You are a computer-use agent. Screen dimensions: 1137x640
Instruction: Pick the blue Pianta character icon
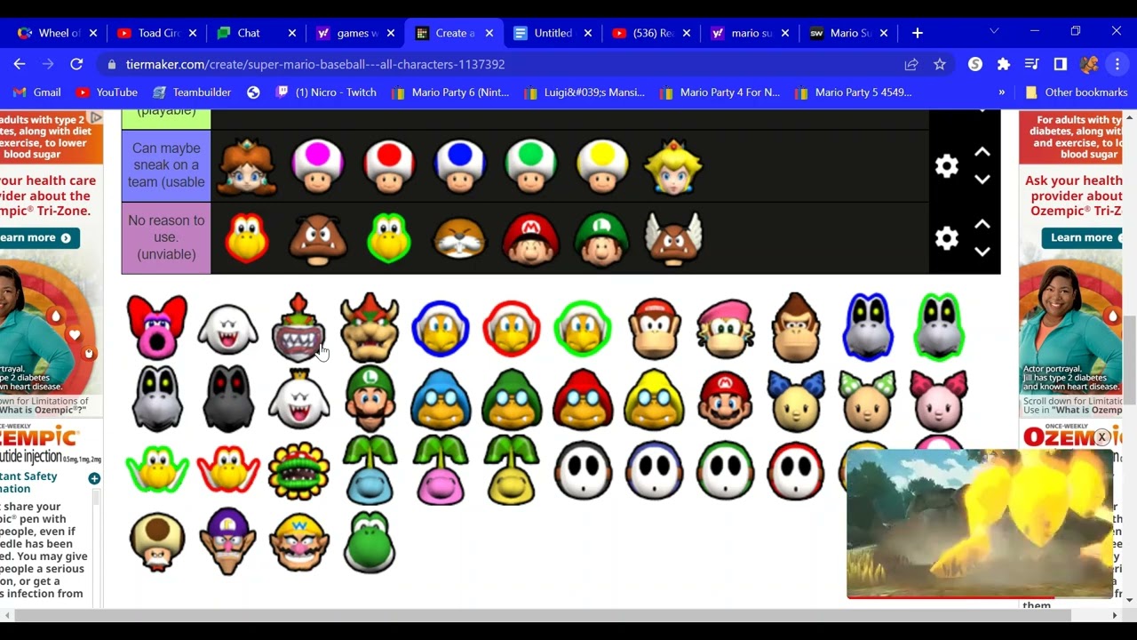(370, 469)
